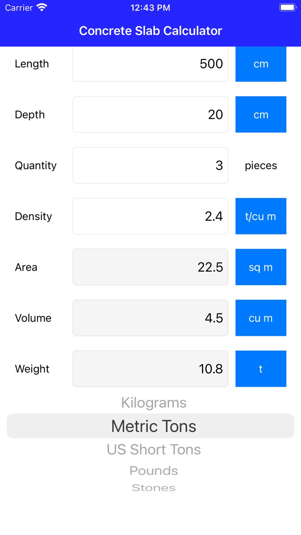Open the Weight unit selector labeled t
The height and width of the screenshot is (535, 301).
pyautogui.click(x=261, y=369)
